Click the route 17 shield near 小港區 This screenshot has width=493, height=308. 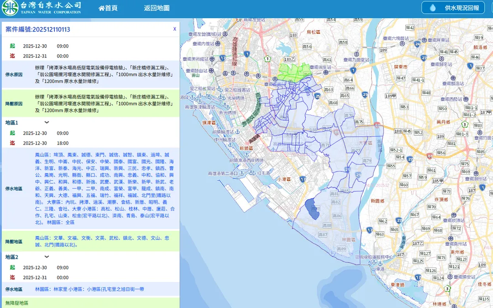303,179
